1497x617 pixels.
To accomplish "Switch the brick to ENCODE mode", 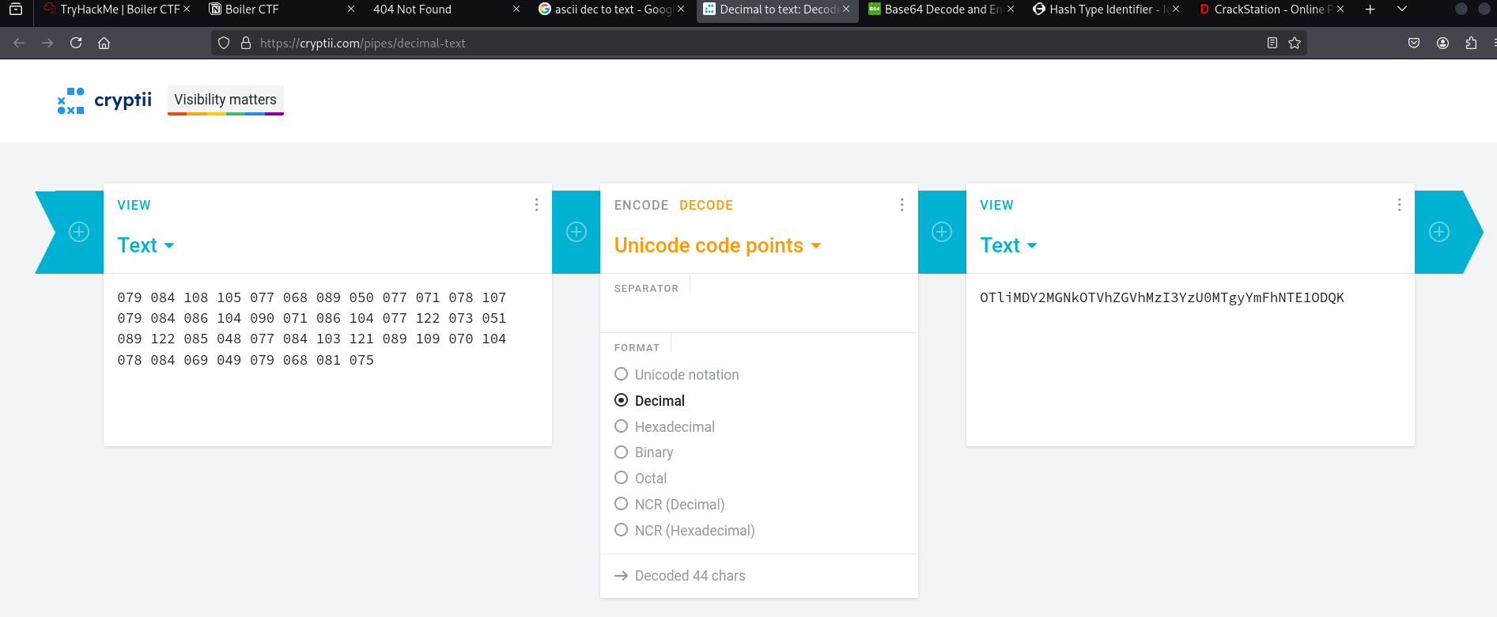I will (x=641, y=206).
